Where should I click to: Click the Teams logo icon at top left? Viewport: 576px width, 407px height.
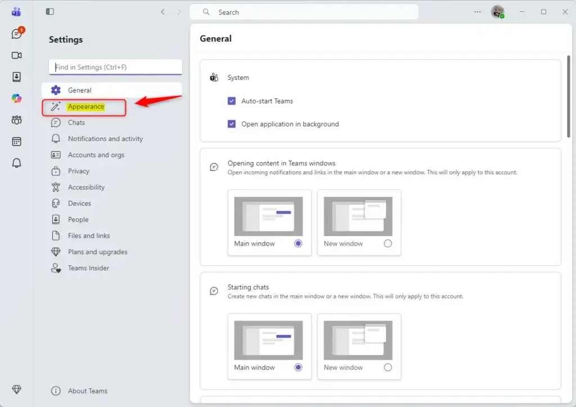[16, 12]
